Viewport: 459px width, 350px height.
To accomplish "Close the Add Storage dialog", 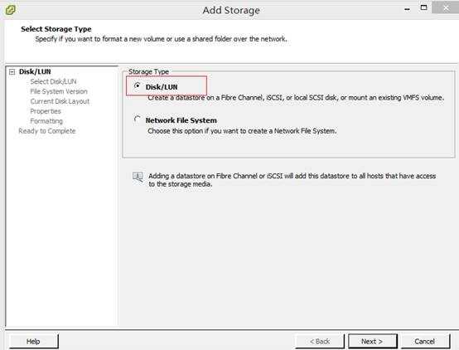I will [x=446, y=8].
